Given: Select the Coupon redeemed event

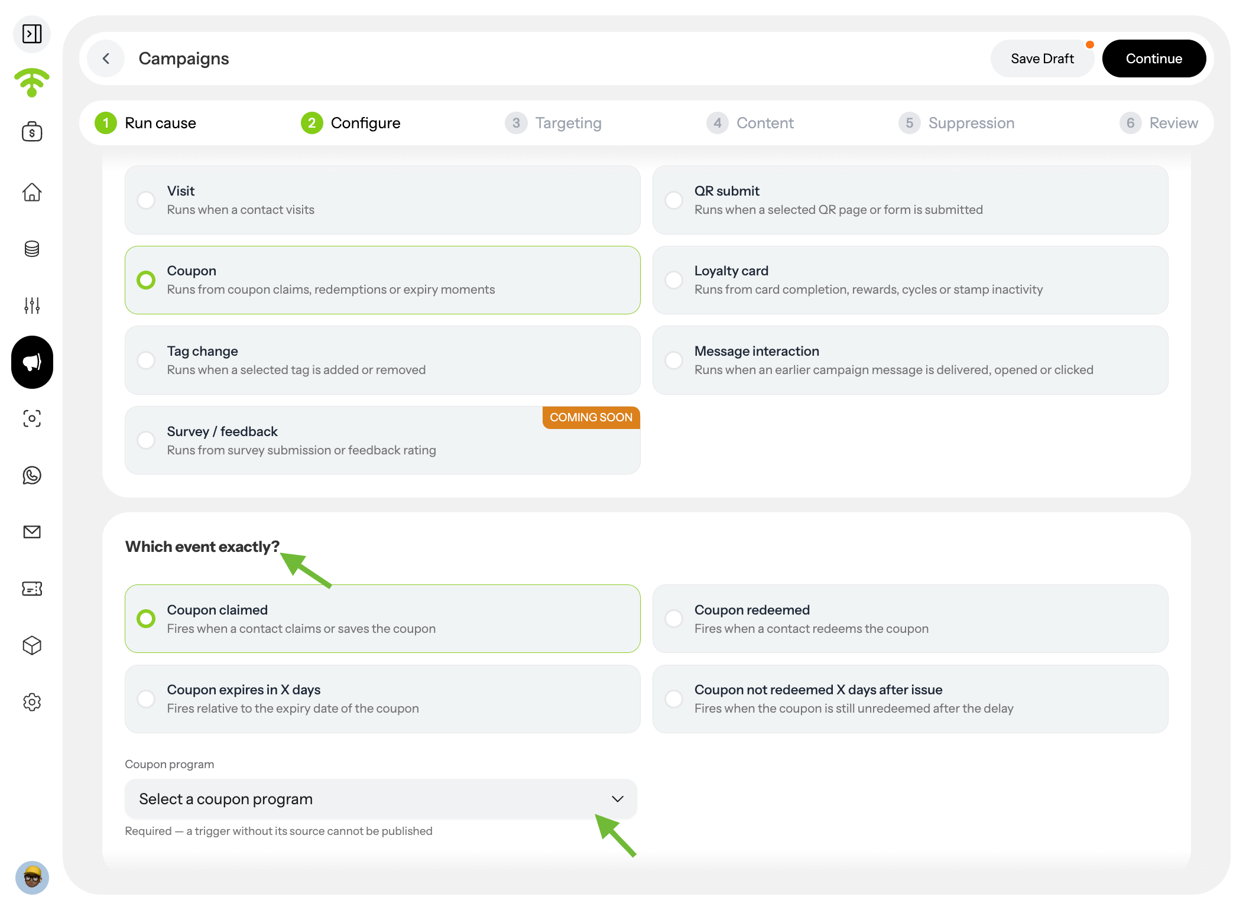Looking at the screenshot, I should tap(910, 619).
